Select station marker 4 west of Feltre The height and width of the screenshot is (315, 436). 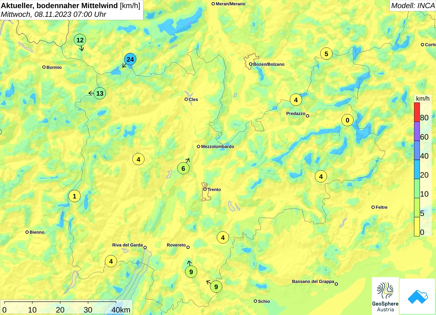click(x=321, y=176)
